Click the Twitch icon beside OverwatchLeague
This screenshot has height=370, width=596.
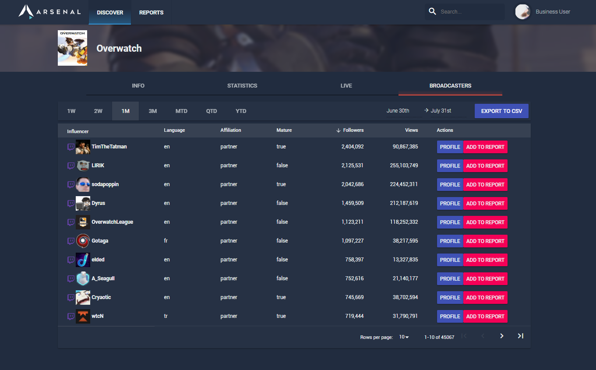click(71, 222)
